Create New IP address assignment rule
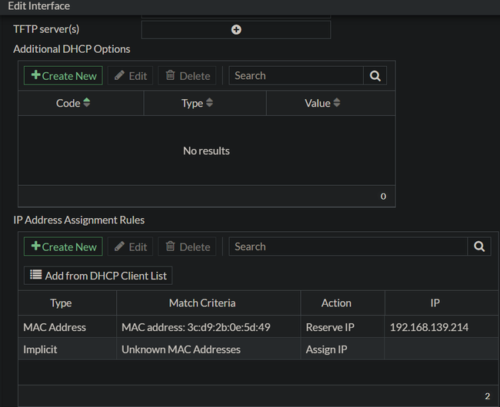500x407 pixels. coord(64,247)
